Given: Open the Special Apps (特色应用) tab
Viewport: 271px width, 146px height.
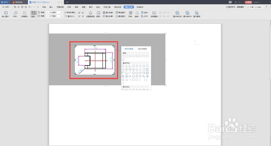Looking at the screenshot, I should 118,7.
